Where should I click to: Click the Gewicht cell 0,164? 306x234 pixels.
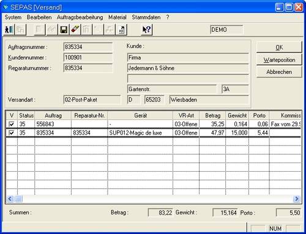coord(237,124)
